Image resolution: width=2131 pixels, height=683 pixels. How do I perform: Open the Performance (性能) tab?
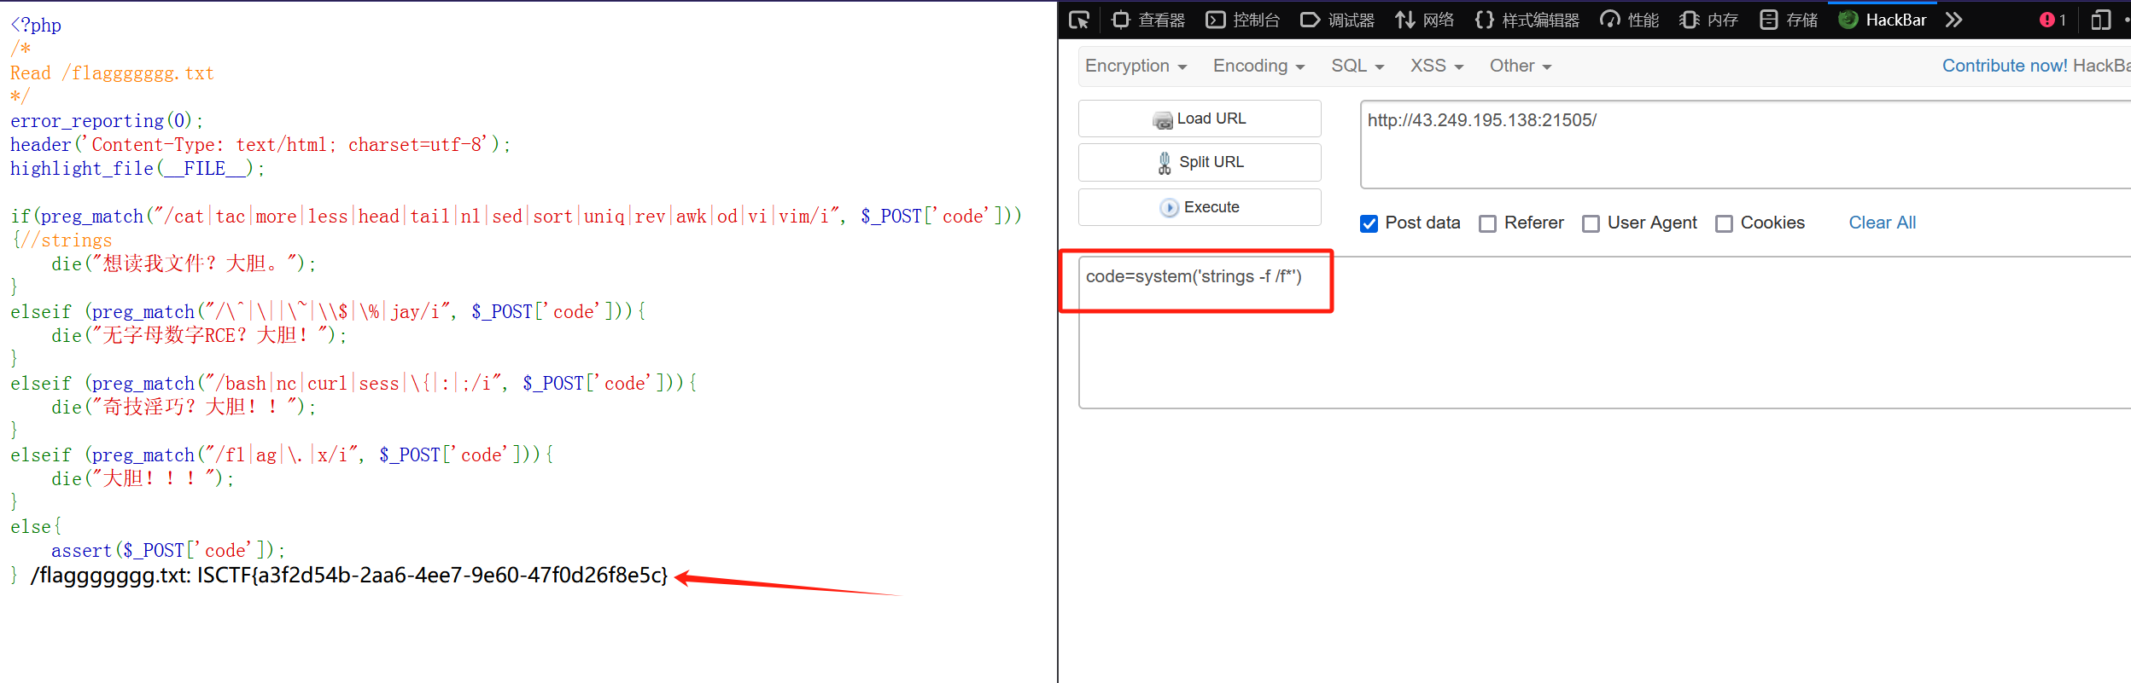point(1629,20)
